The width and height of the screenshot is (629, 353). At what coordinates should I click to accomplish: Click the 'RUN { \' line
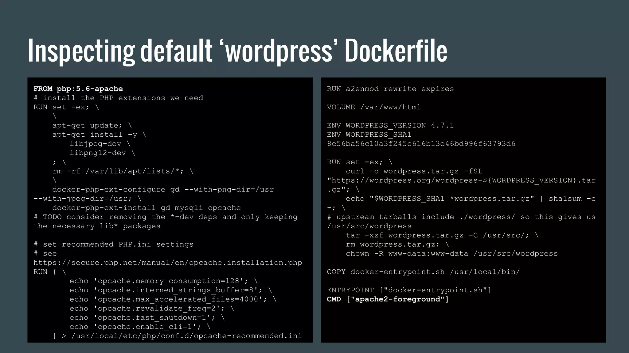point(49,272)
